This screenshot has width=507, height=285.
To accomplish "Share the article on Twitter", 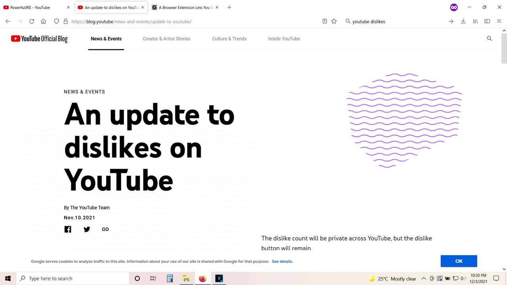I will click(87, 229).
